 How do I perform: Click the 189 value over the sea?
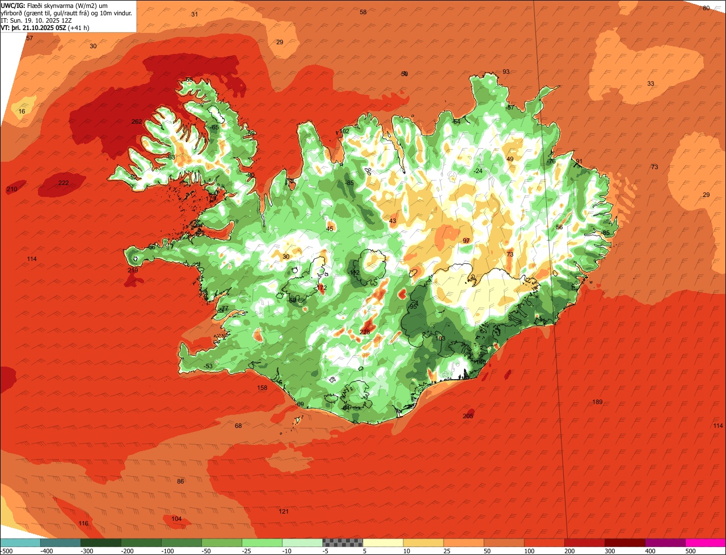coord(597,402)
